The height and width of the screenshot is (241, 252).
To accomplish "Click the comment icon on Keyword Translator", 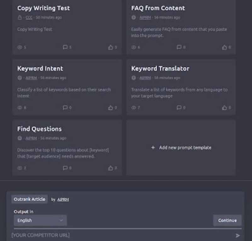I will coord(179,108).
